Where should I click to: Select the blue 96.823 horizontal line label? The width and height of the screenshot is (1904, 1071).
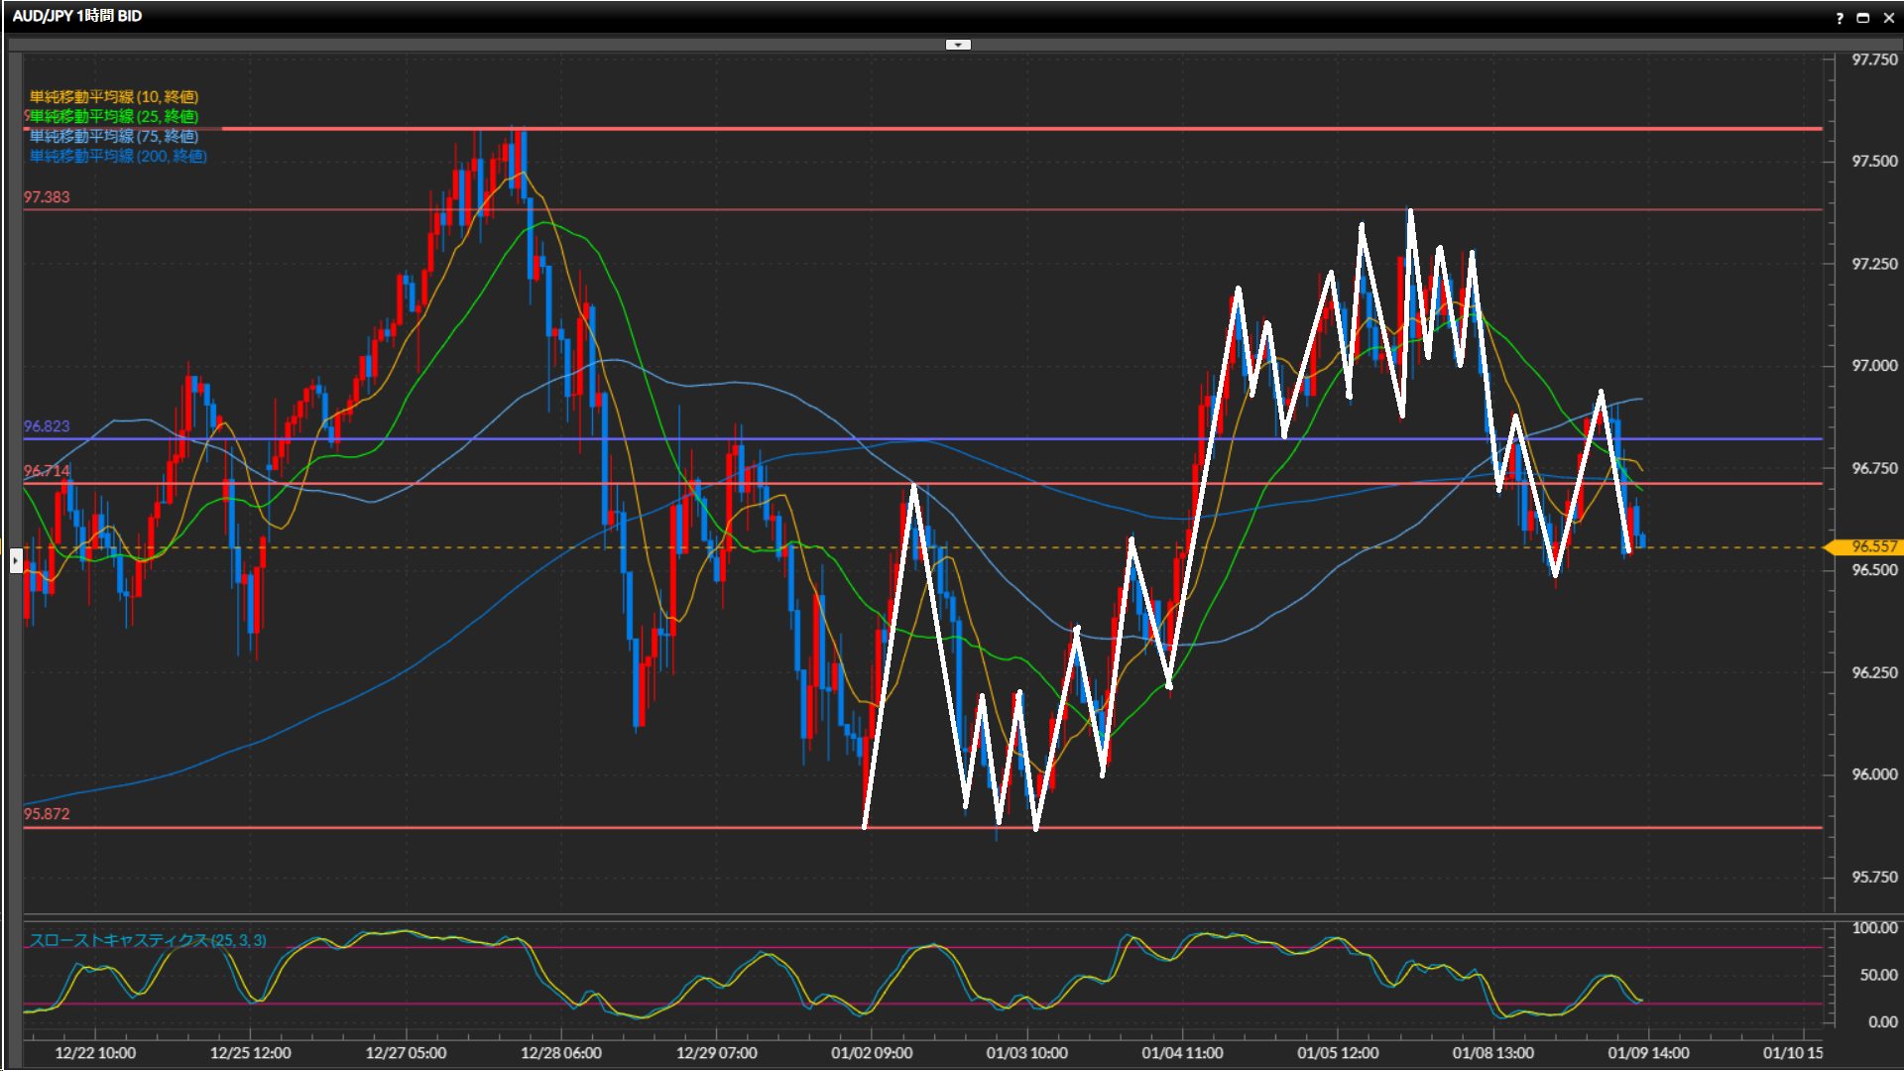coord(47,426)
